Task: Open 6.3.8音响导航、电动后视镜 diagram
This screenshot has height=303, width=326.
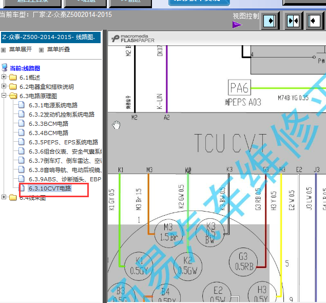Action: [65, 170]
